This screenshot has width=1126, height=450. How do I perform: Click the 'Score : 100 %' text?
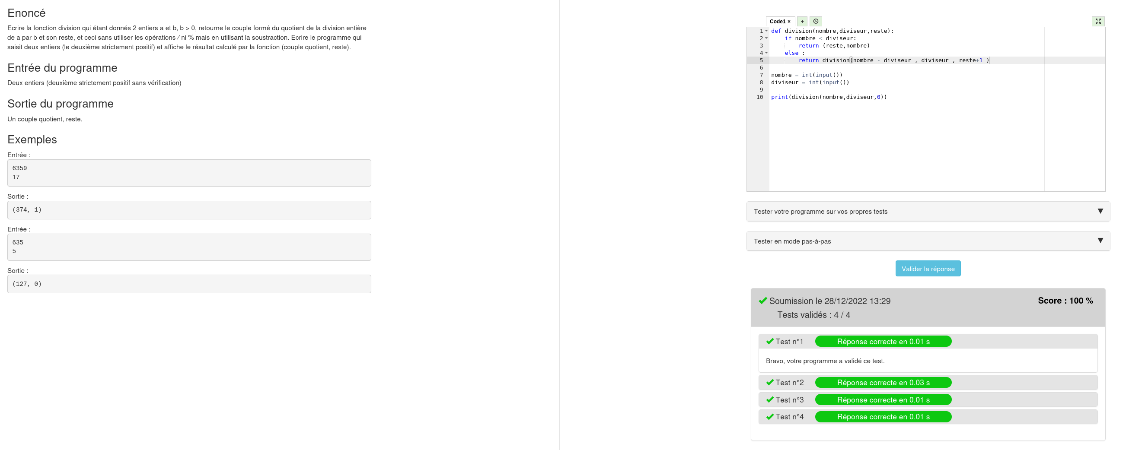point(1065,301)
